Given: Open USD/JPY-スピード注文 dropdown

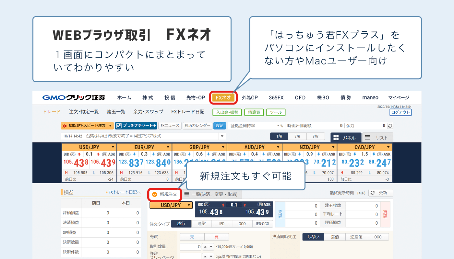Looking at the screenshot, I should [x=87, y=125].
